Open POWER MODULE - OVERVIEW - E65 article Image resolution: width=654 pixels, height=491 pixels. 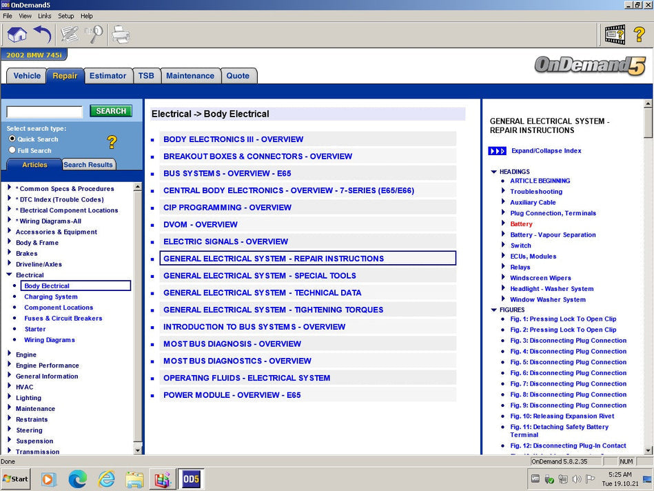point(232,395)
